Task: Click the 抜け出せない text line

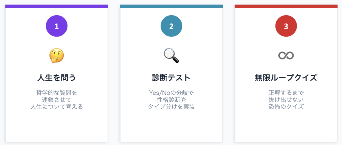Action: pyautogui.click(x=286, y=99)
